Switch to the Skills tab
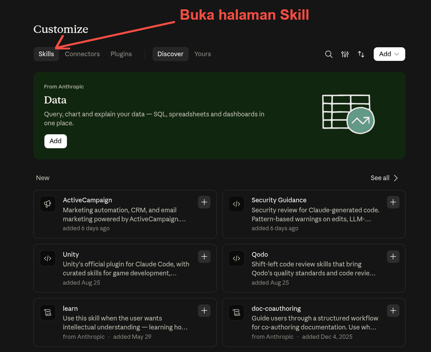The height and width of the screenshot is (352, 431). click(x=46, y=54)
